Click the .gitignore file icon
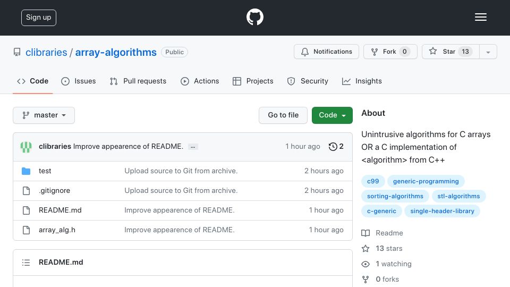Image resolution: width=510 pixels, height=287 pixels. (26, 191)
